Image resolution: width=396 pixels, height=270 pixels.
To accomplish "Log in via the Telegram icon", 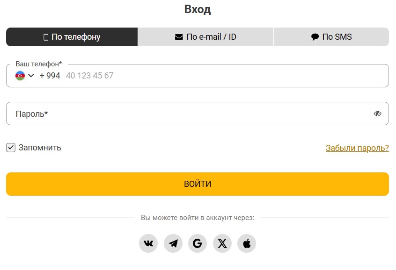I will (x=173, y=243).
